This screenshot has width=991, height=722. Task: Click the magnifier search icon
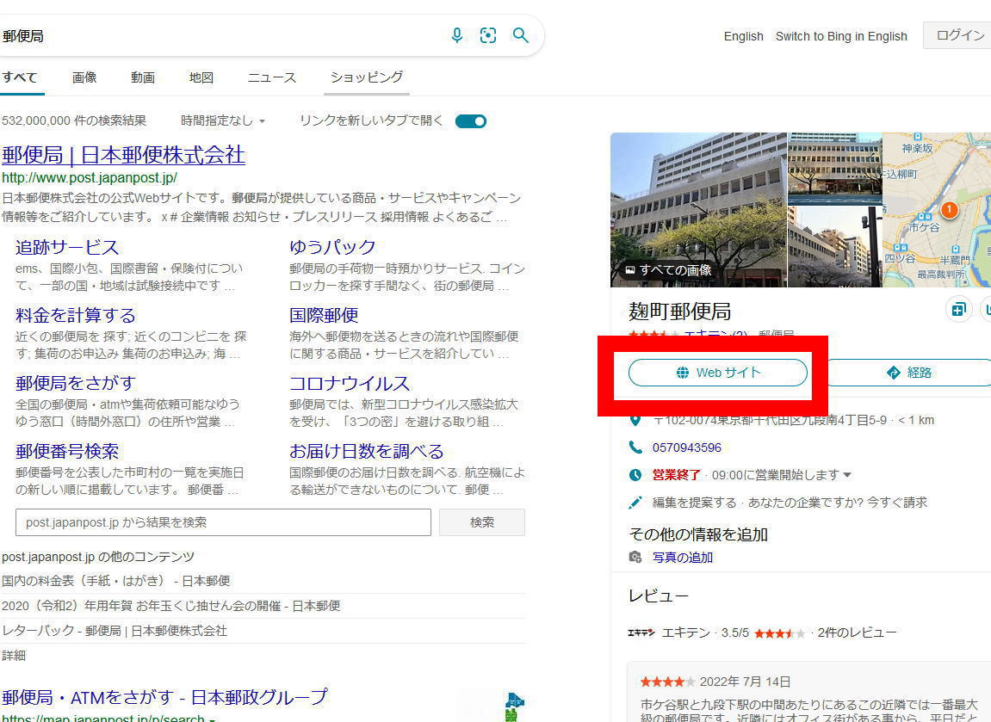pos(520,35)
